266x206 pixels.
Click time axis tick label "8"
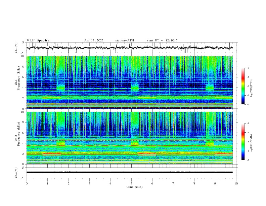click(194, 183)
